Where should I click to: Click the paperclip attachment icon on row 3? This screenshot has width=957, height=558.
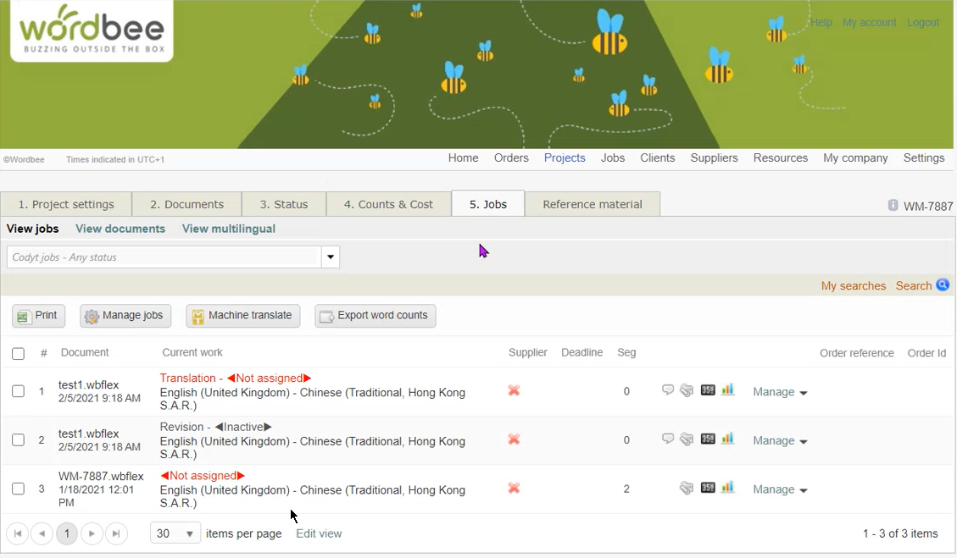pos(687,488)
